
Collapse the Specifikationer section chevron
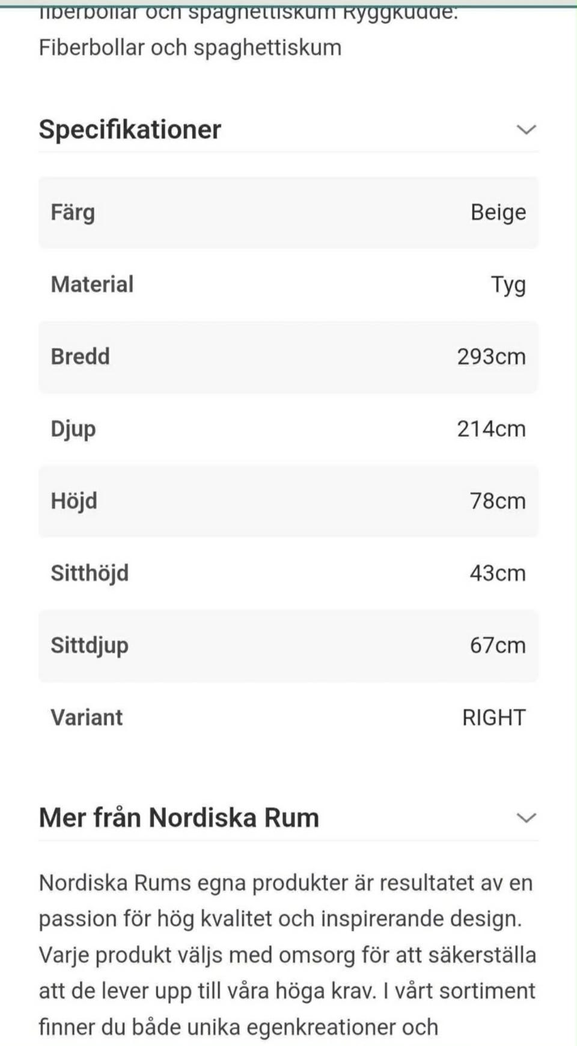(x=526, y=129)
